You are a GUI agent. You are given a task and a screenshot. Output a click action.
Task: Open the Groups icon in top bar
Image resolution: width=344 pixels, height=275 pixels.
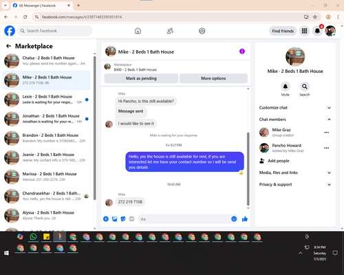click(x=202, y=31)
